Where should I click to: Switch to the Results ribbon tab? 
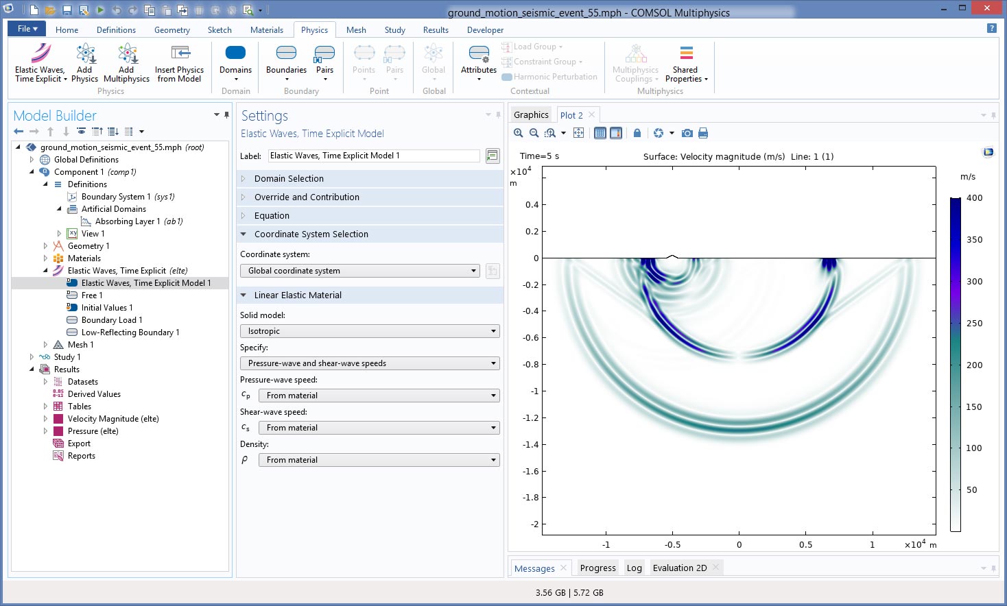[x=436, y=30]
